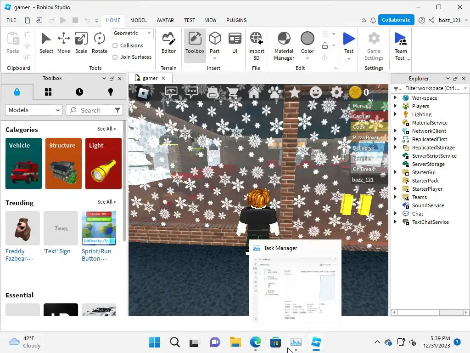Open File Explorer from the taskbar
The image size is (470, 353).
tap(235, 342)
